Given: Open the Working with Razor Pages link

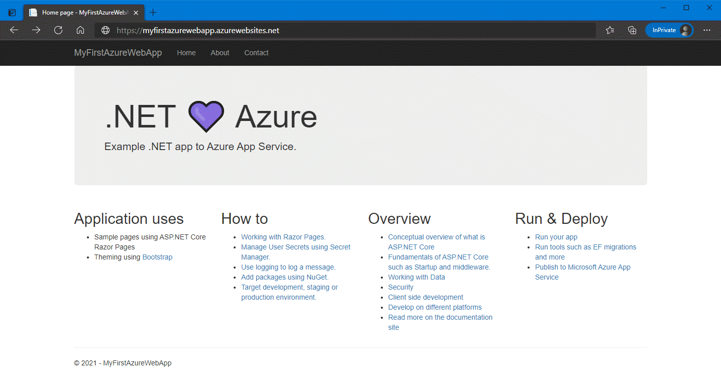Looking at the screenshot, I should pos(283,236).
